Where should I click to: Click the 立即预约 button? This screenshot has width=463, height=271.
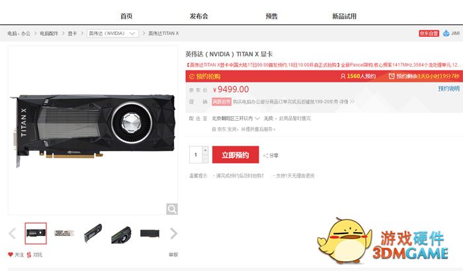[x=235, y=155]
